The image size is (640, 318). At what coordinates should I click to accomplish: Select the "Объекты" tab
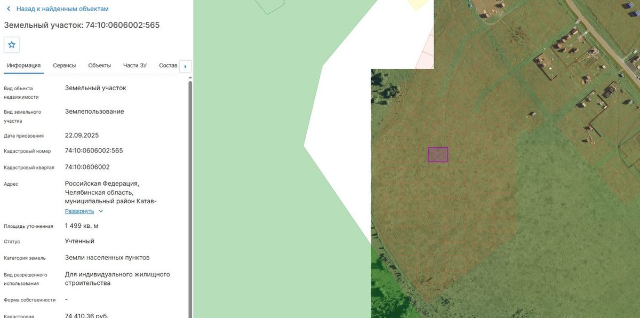(x=100, y=66)
